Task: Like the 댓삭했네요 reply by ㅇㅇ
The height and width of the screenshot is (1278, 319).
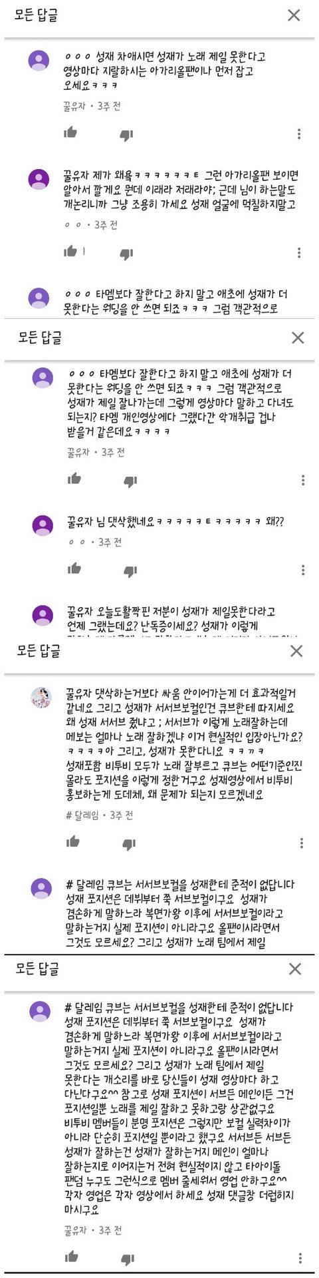Action: point(74,568)
